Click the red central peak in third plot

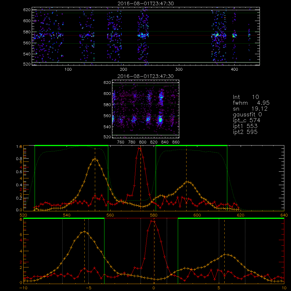140,148
